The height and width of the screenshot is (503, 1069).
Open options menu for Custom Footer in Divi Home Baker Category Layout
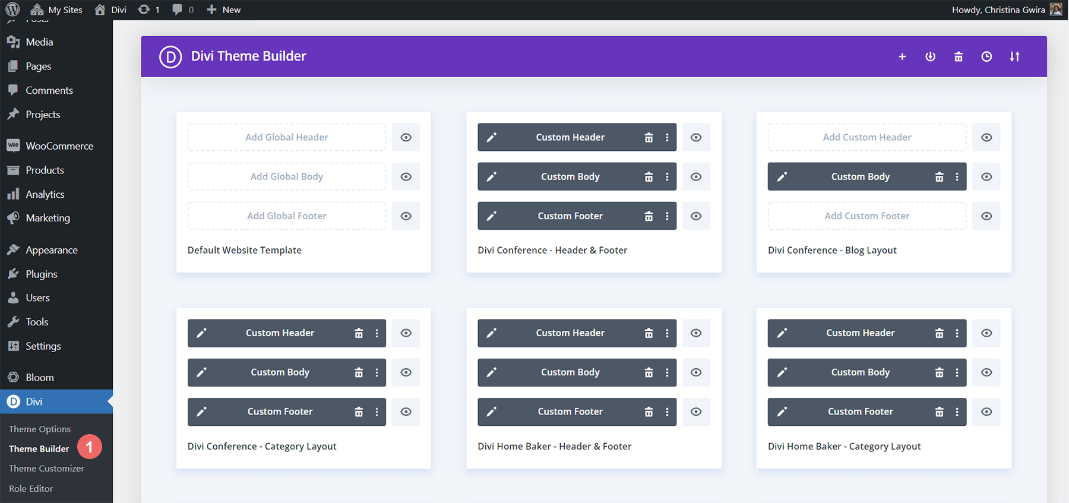tap(957, 412)
